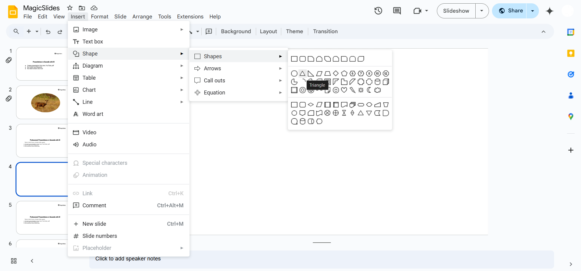Select the Cube shape

pyautogui.click(x=386, y=82)
